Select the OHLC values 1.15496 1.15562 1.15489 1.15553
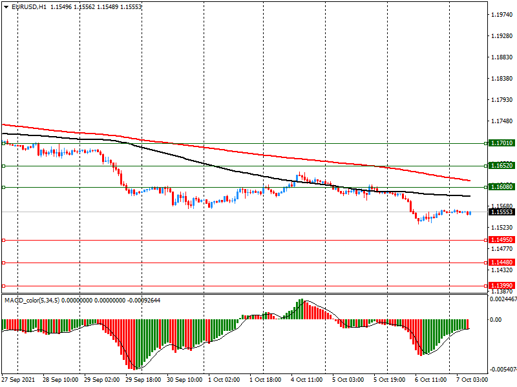This screenshot has height=387, width=517. [x=96, y=7]
